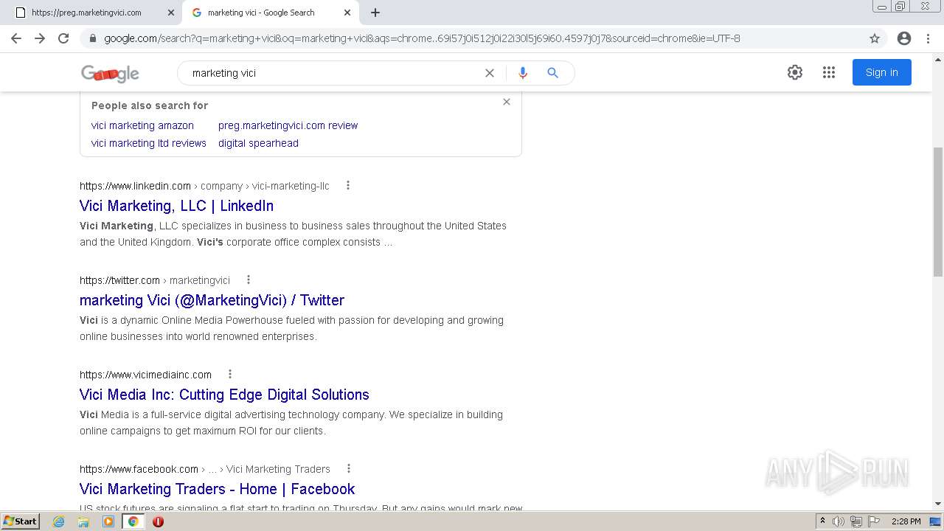
Task: Open marketing Vici Twitter result
Action: (x=212, y=300)
